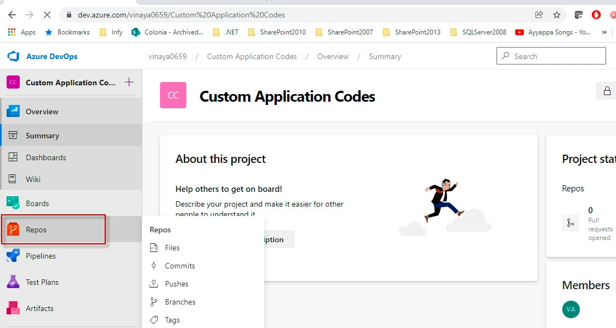Image resolution: width=616 pixels, height=328 pixels.
Task: Open the Wiki icon
Action: (x=13, y=179)
